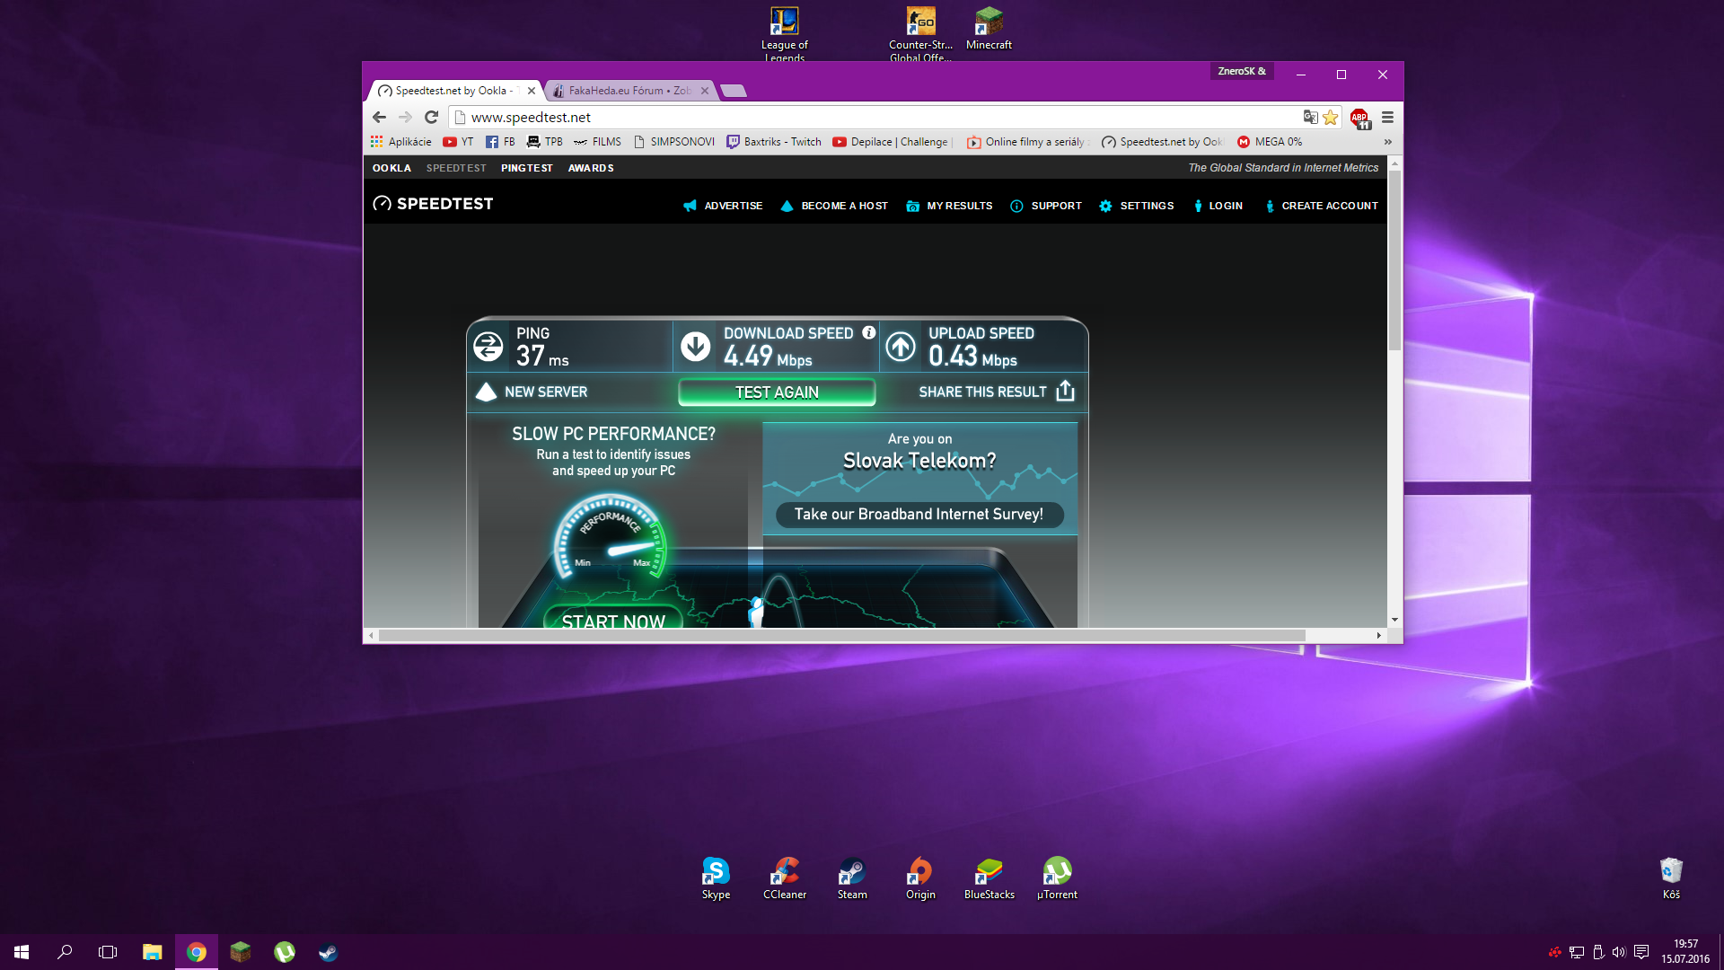This screenshot has width=1724, height=970.
Task: Click the scrollbar down arrow
Action: coord(1394,620)
